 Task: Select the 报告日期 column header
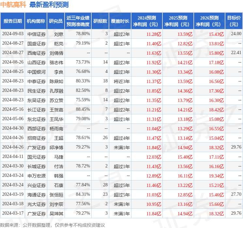coord(12,21)
